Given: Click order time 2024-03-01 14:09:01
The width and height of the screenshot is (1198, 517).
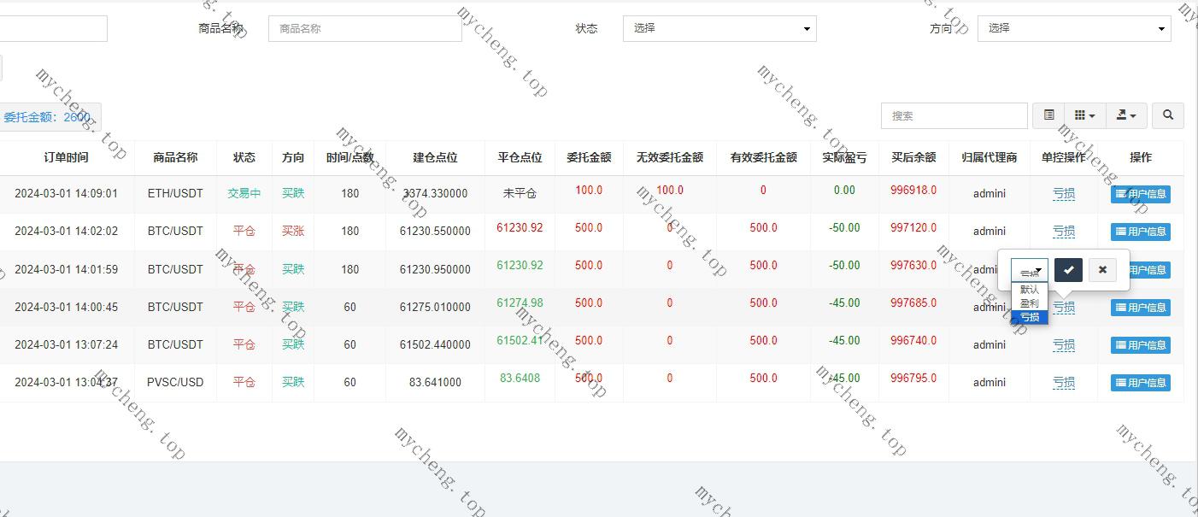Looking at the screenshot, I should [x=66, y=194].
